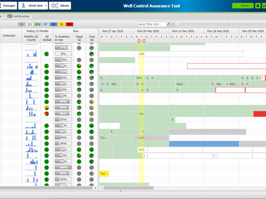Click into the 'enter filter text' field
The height and width of the screenshot is (199, 266).
tap(152, 24)
